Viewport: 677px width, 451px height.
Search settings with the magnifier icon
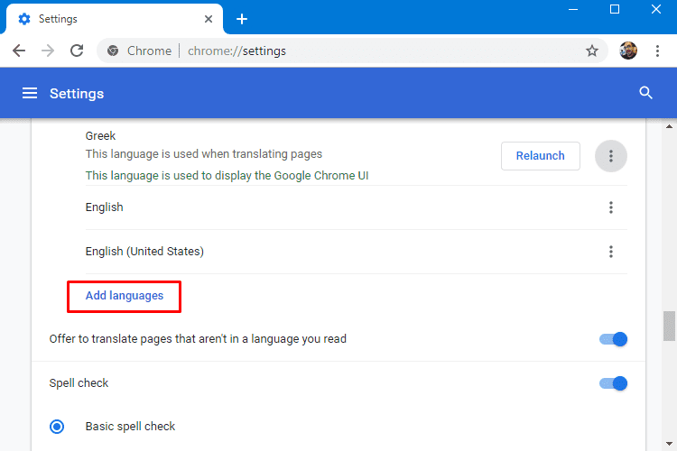click(645, 93)
